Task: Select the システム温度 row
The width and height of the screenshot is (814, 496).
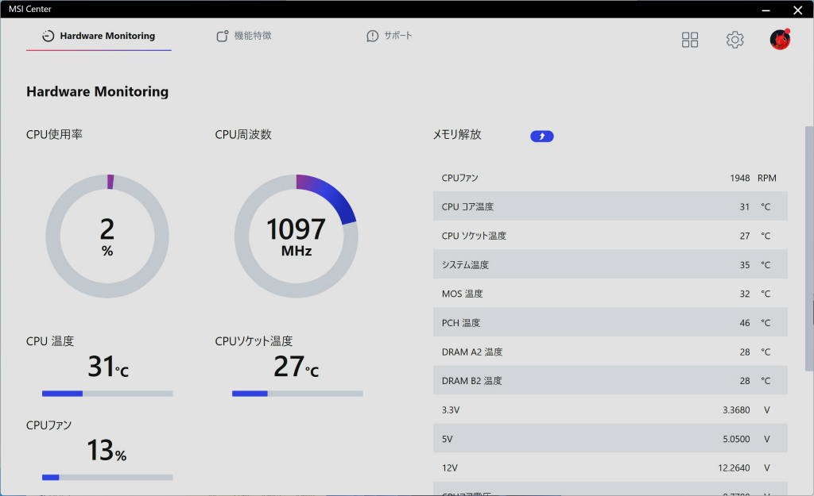Action: (610, 264)
